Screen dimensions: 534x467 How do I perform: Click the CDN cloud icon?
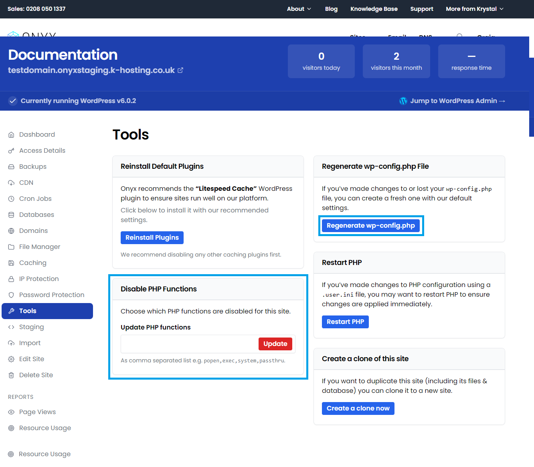point(11,183)
